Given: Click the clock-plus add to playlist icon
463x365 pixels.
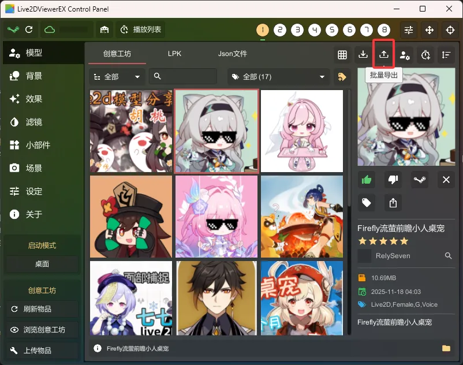Looking at the screenshot, I should pyautogui.click(x=425, y=55).
